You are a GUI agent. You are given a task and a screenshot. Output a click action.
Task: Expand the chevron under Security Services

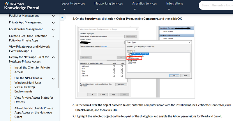coord(64,9)
